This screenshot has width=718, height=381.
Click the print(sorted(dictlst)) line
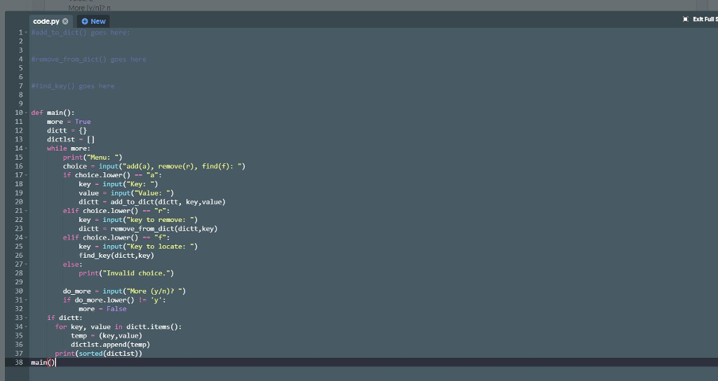coord(98,354)
